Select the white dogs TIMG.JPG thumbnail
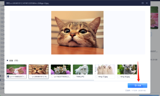The width and height of the screenshot is (160, 96). [x=83, y=69]
